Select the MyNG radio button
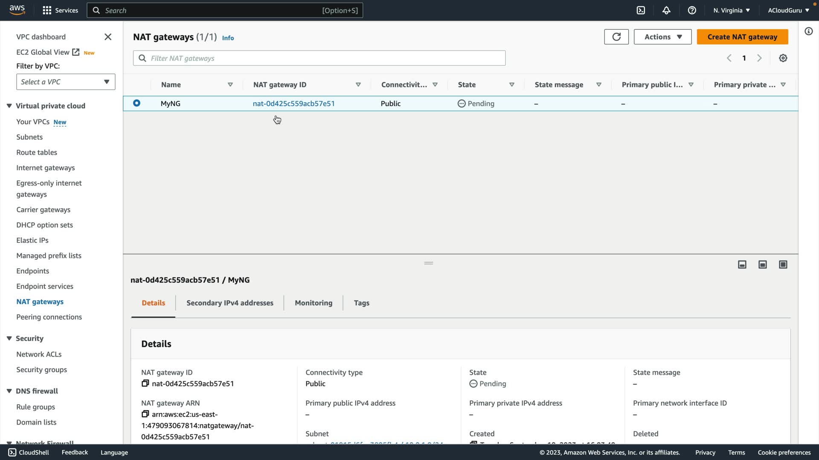819x460 pixels. (x=136, y=103)
